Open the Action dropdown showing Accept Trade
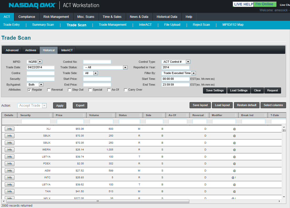The width and height of the screenshot is (290, 208). coord(32,106)
